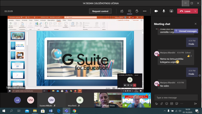Open File Explorer from the taskbar
This screenshot has height=114, width=202.
[x=35, y=111]
